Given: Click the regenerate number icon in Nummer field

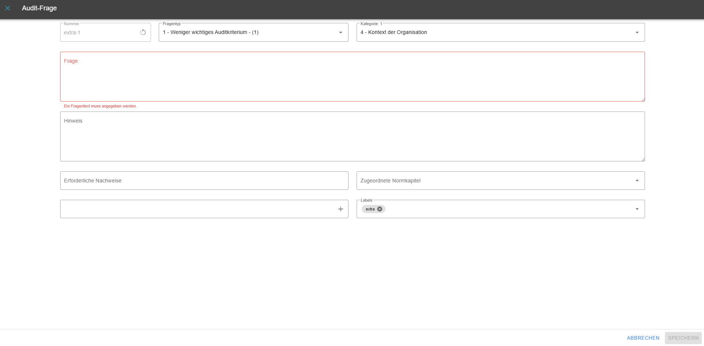Looking at the screenshot, I should point(143,32).
